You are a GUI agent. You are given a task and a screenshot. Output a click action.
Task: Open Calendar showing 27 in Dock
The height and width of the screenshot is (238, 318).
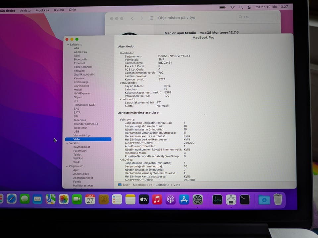pos(90,199)
